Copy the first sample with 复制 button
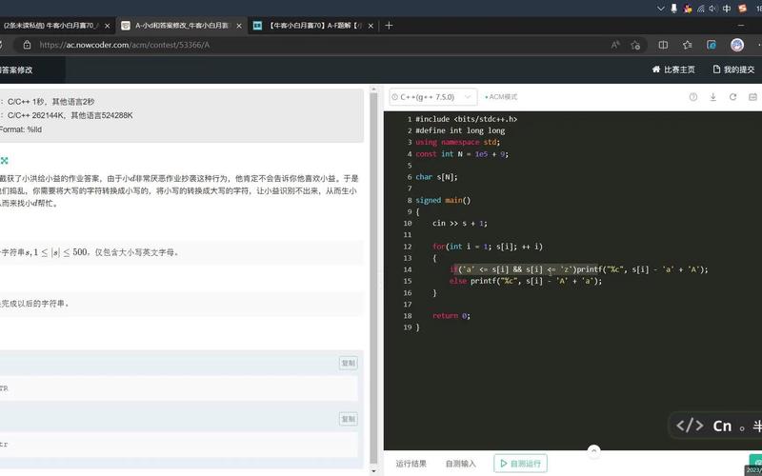762x476 pixels. pyautogui.click(x=348, y=363)
